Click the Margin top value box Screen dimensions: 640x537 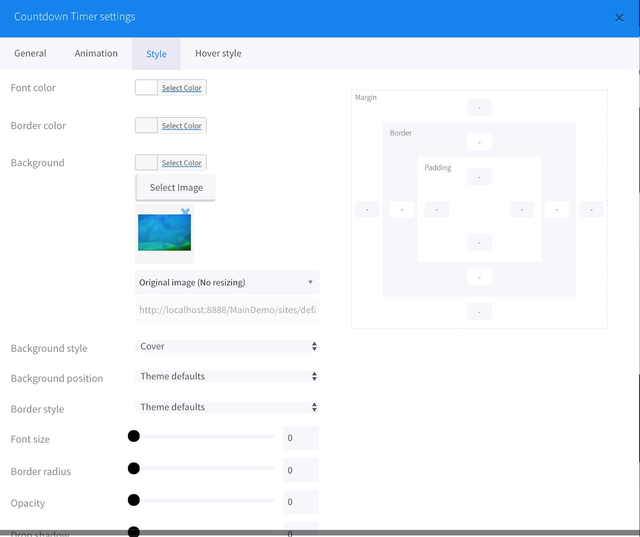click(479, 107)
